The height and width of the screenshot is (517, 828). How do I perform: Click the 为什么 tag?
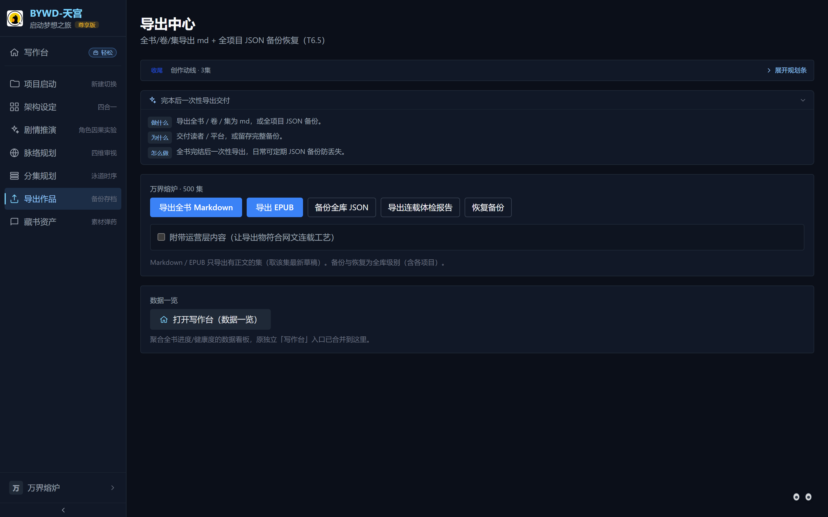pyautogui.click(x=160, y=138)
